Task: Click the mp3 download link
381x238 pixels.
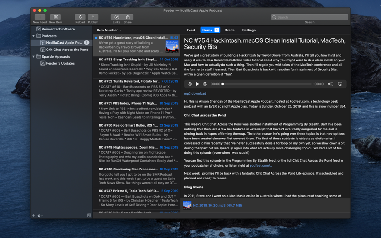Action: [195, 93]
